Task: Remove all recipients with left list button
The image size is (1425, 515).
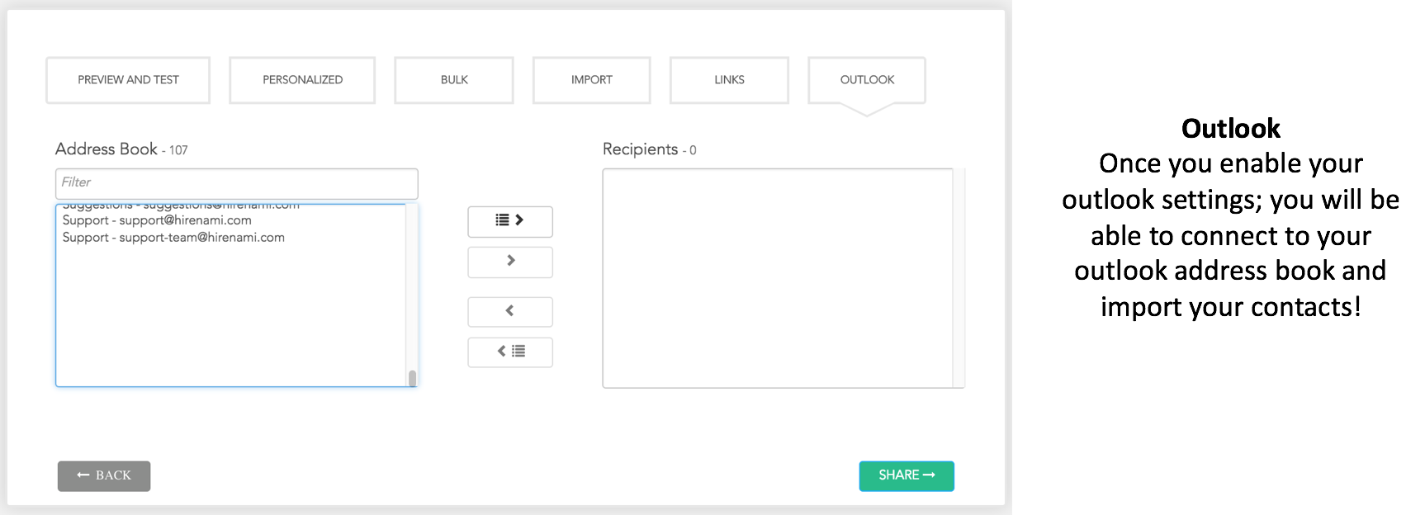Action: pyautogui.click(x=509, y=352)
